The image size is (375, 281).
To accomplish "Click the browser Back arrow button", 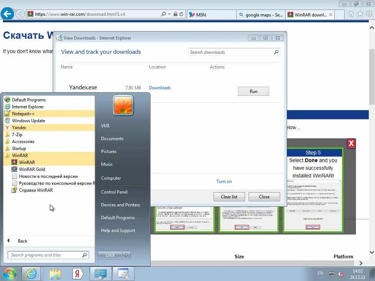I will point(7,14).
